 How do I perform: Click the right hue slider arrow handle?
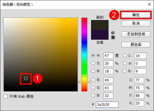pyautogui.click(x=89, y=82)
